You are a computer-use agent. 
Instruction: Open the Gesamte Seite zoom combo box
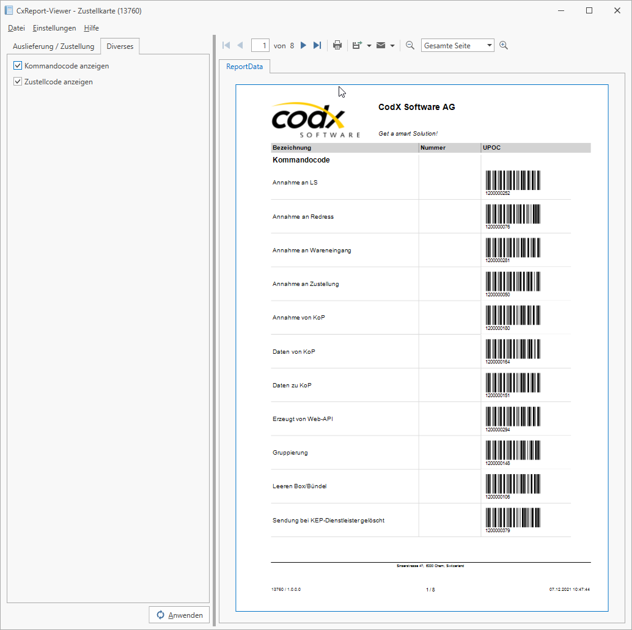click(457, 46)
